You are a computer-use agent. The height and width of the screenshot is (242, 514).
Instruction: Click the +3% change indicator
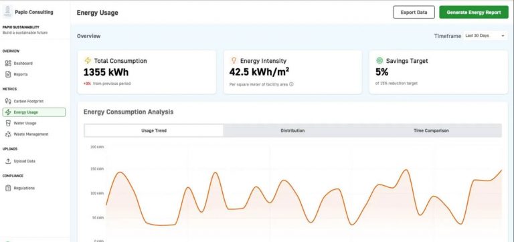click(x=87, y=84)
